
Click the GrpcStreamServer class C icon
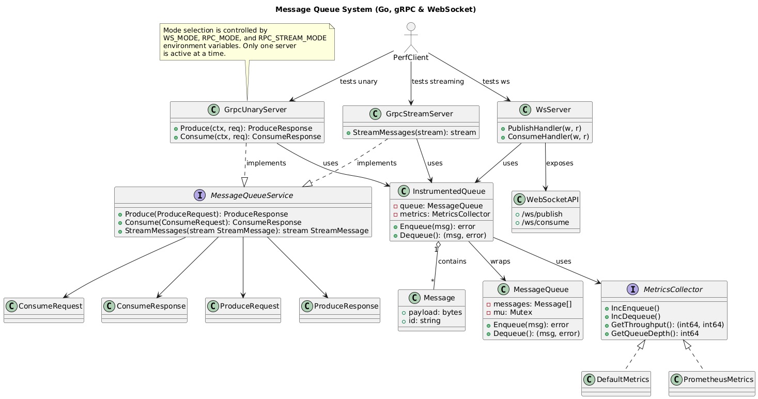(353, 114)
